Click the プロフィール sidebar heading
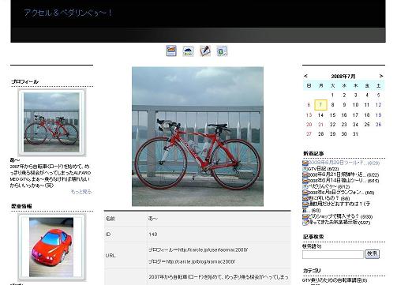The width and height of the screenshot is (397, 285). (24, 81)
